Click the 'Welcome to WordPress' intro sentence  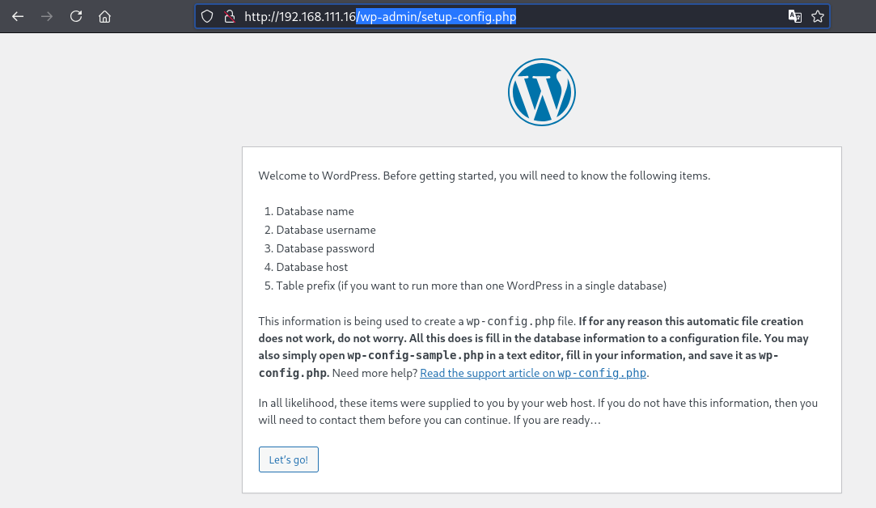[484, 176]
